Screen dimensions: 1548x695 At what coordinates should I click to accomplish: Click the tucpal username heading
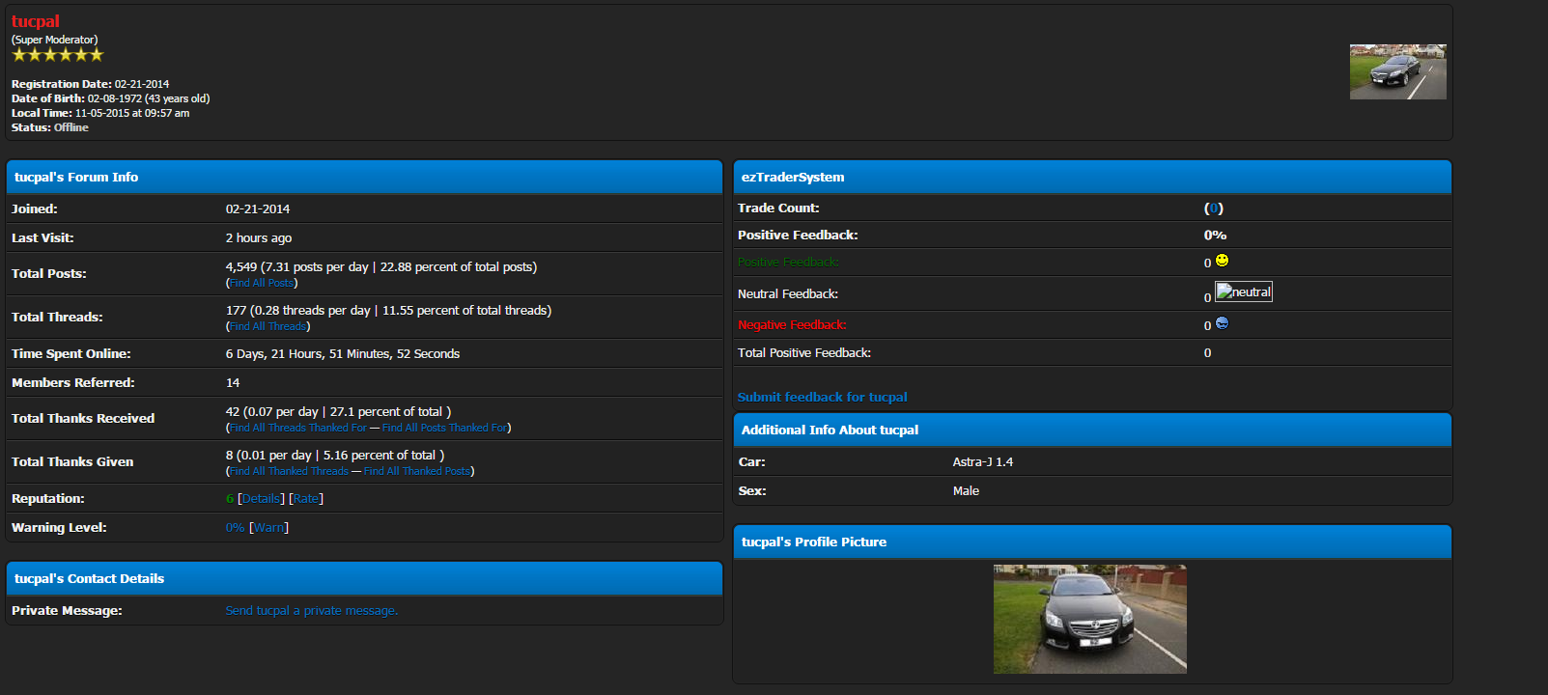[36, 21]
